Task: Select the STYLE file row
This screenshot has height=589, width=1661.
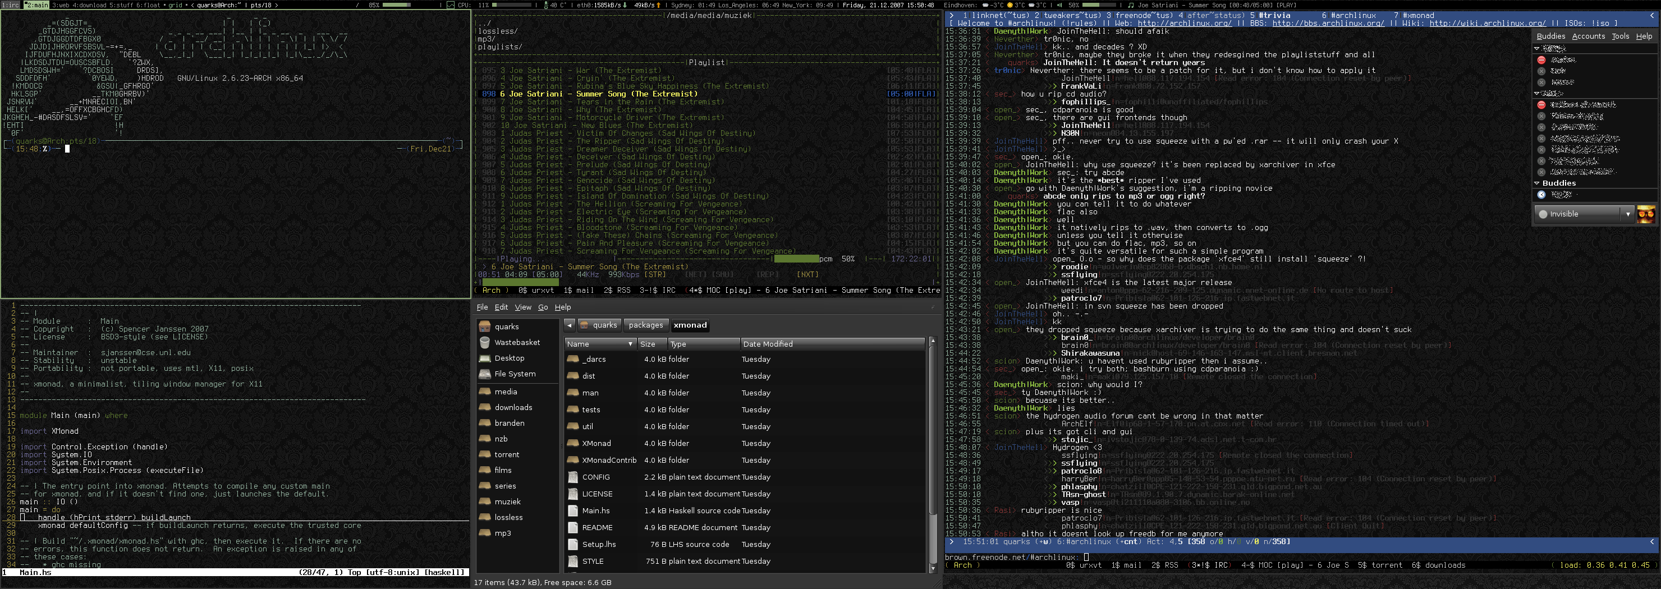Action: tap(745, 560)
